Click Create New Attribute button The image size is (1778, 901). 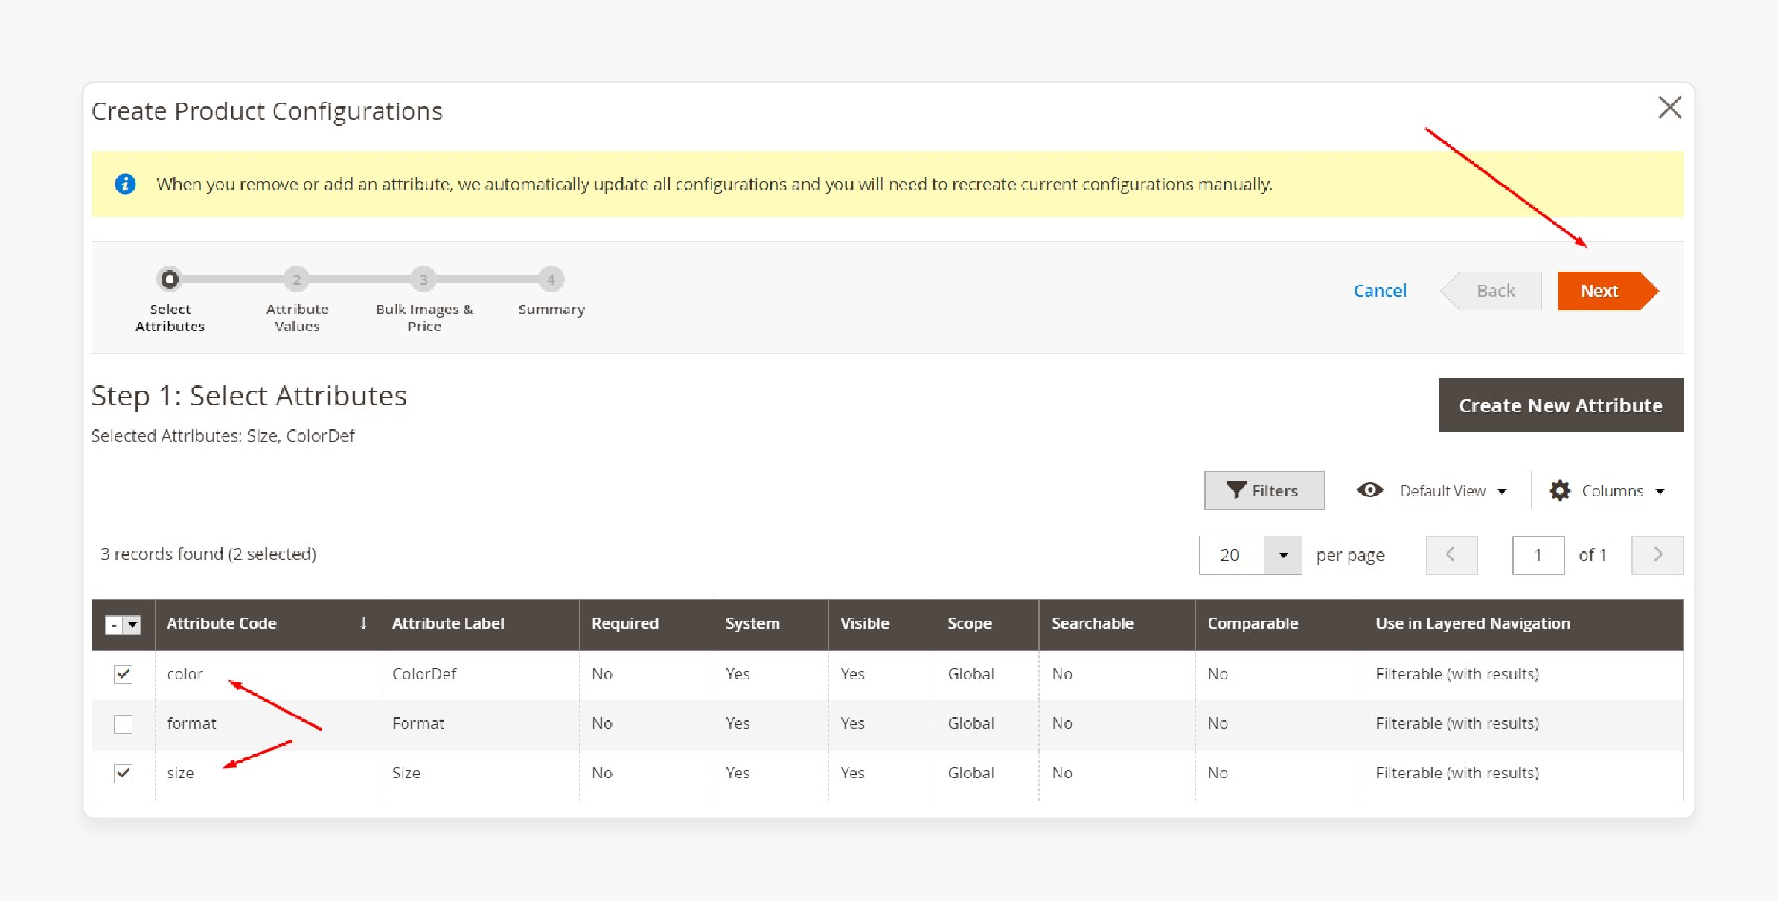pyautogui.click(x=1561, y=405)
